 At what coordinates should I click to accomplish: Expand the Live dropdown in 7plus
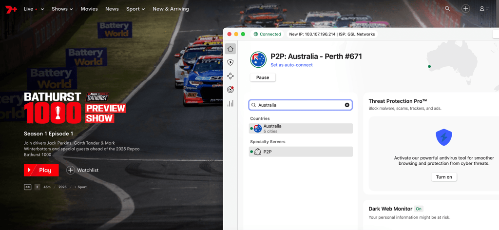pyautogui.click(x=34, y=9)
